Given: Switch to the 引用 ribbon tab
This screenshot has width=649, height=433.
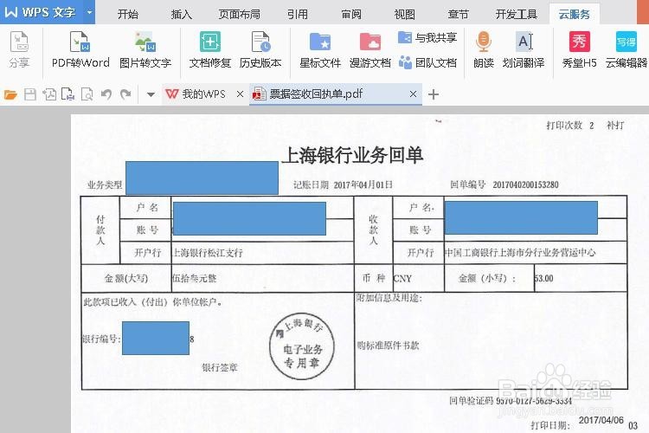Looking at the screenshot, I should [297, 15].
